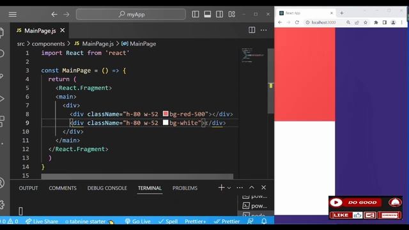Image resolution: width=409 pixels, height=230 pixels.
Task: Open the bg-white color swatch
Action: (166, 123)
